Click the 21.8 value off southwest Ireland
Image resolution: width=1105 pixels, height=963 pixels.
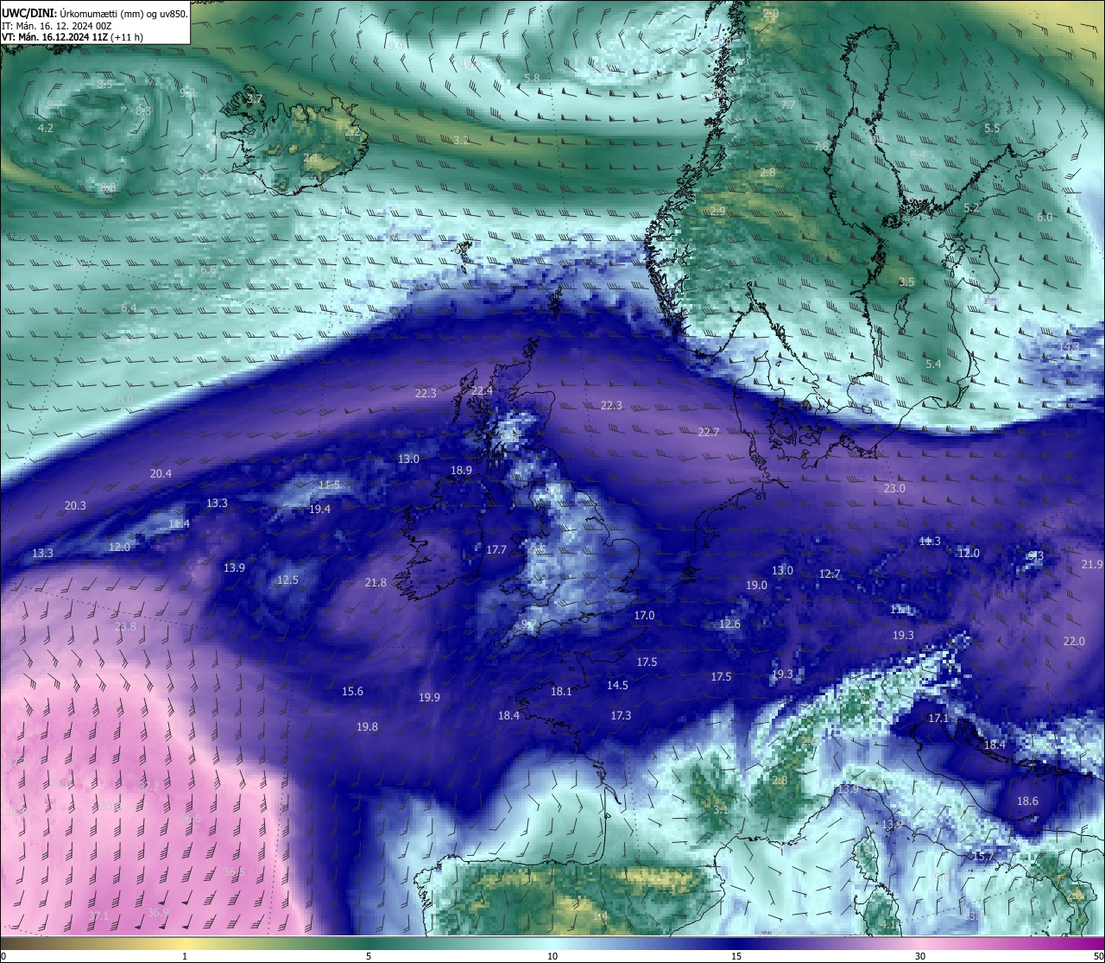click(x=376, y=582)
